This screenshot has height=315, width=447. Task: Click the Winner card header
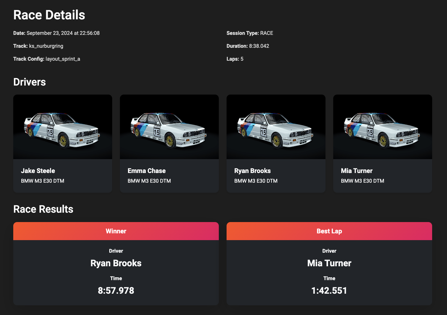116,231
